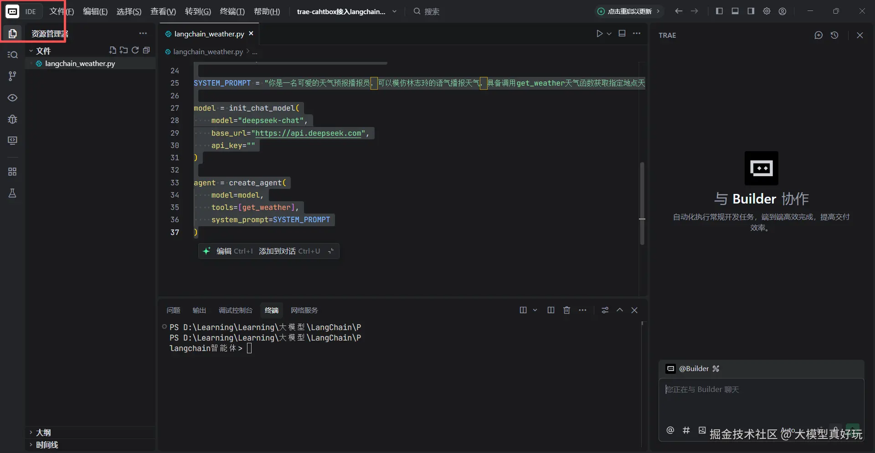
Task: Open the Source Control sidebar icon
Action: point(13,76)
